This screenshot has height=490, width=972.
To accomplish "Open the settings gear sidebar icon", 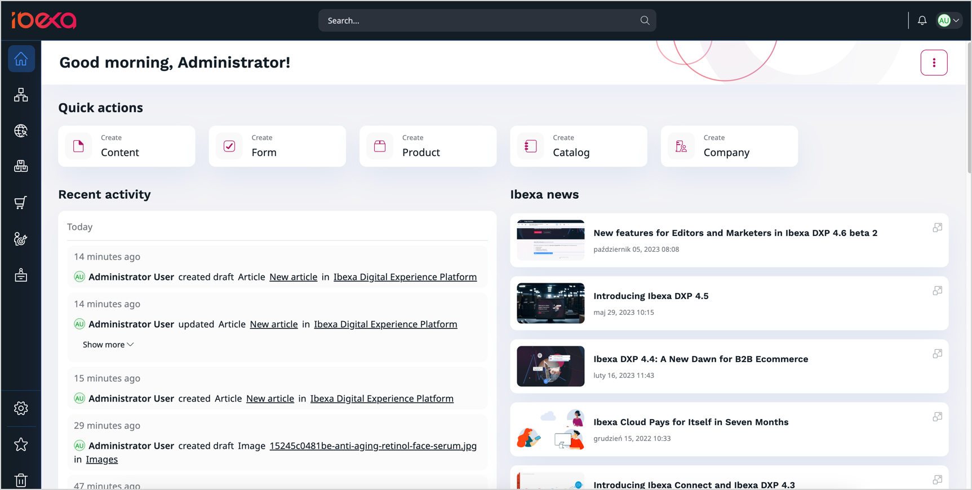I will [21, 408].
